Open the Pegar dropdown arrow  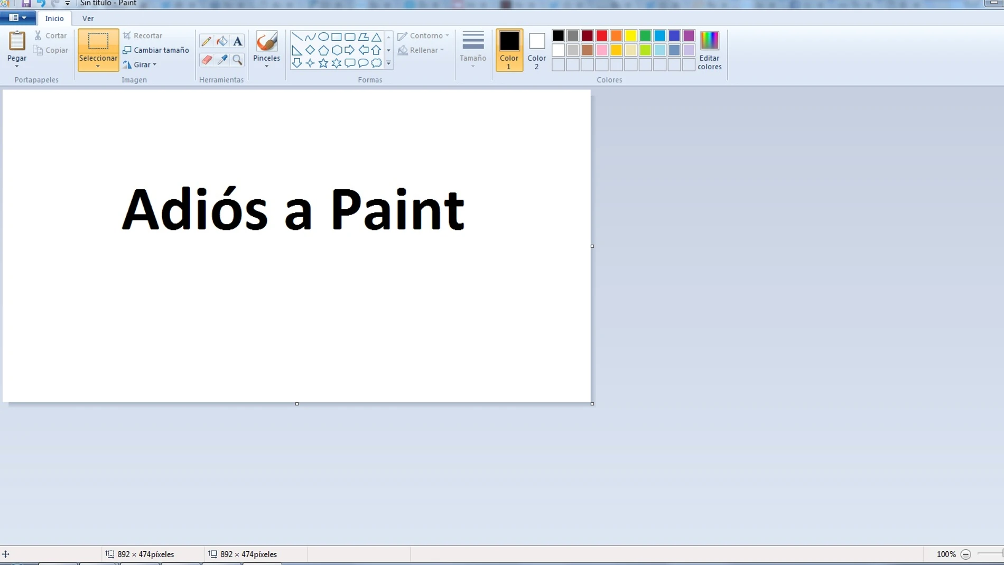point(17,67)
